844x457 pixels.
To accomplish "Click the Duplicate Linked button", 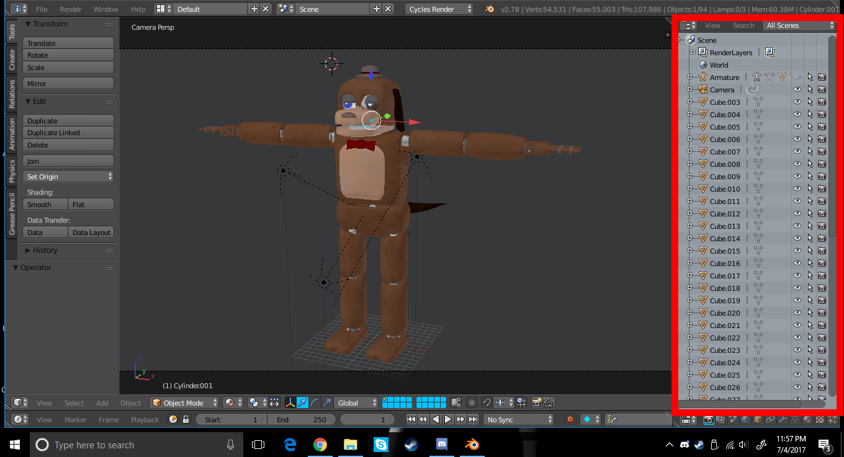I will [x=68, y=132].
